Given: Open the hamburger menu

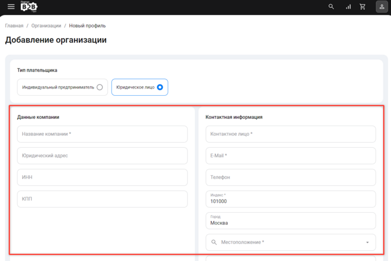Looking at the screenshot, I should [x=11, y=7].
